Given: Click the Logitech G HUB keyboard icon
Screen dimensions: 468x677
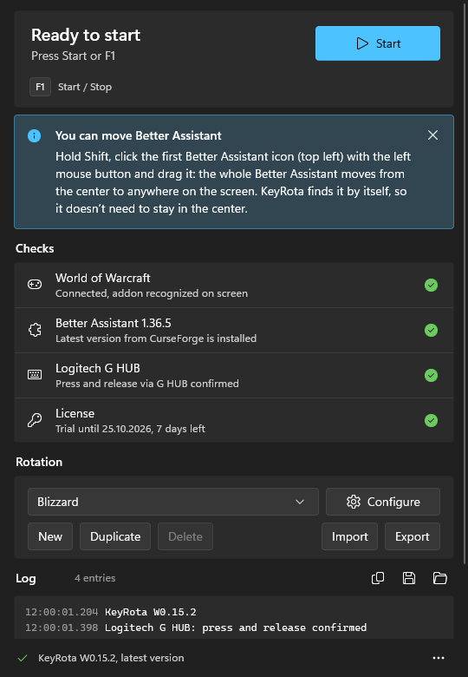Looking at the screenshot, I should click(35, 375).
